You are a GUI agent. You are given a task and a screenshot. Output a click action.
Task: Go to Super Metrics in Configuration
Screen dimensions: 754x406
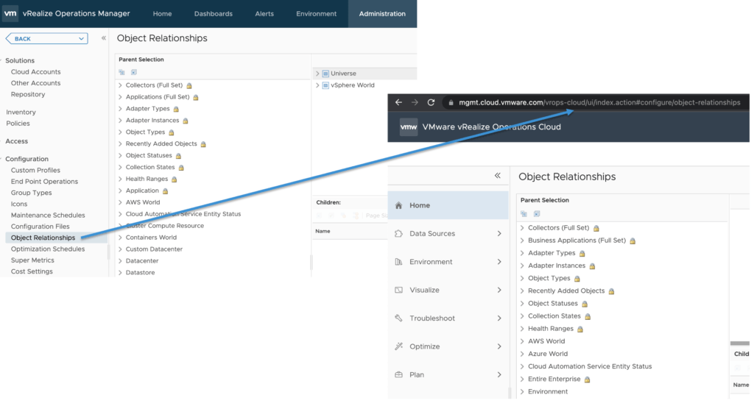32,260
